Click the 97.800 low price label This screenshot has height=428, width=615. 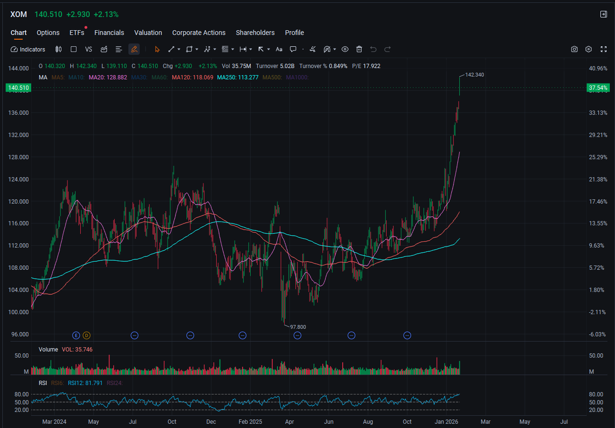tap(298, 327)
